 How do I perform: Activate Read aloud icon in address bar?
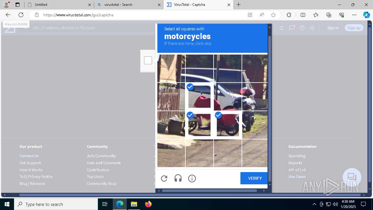point(262,15)
